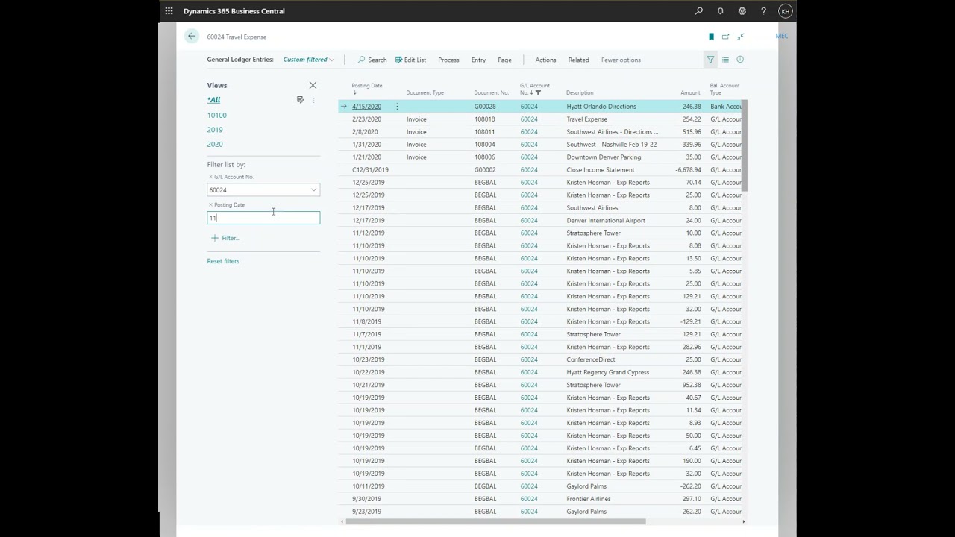
Task: Select the *All view
Action: tap(214, 100)
